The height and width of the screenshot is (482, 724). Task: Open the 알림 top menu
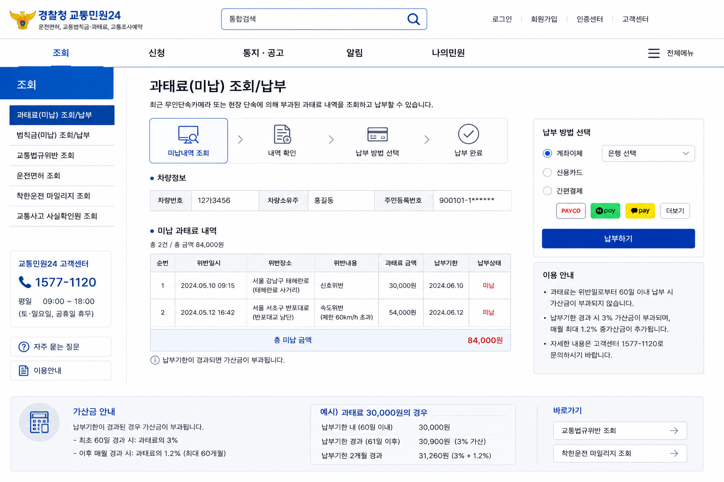[x=354, y=53]
